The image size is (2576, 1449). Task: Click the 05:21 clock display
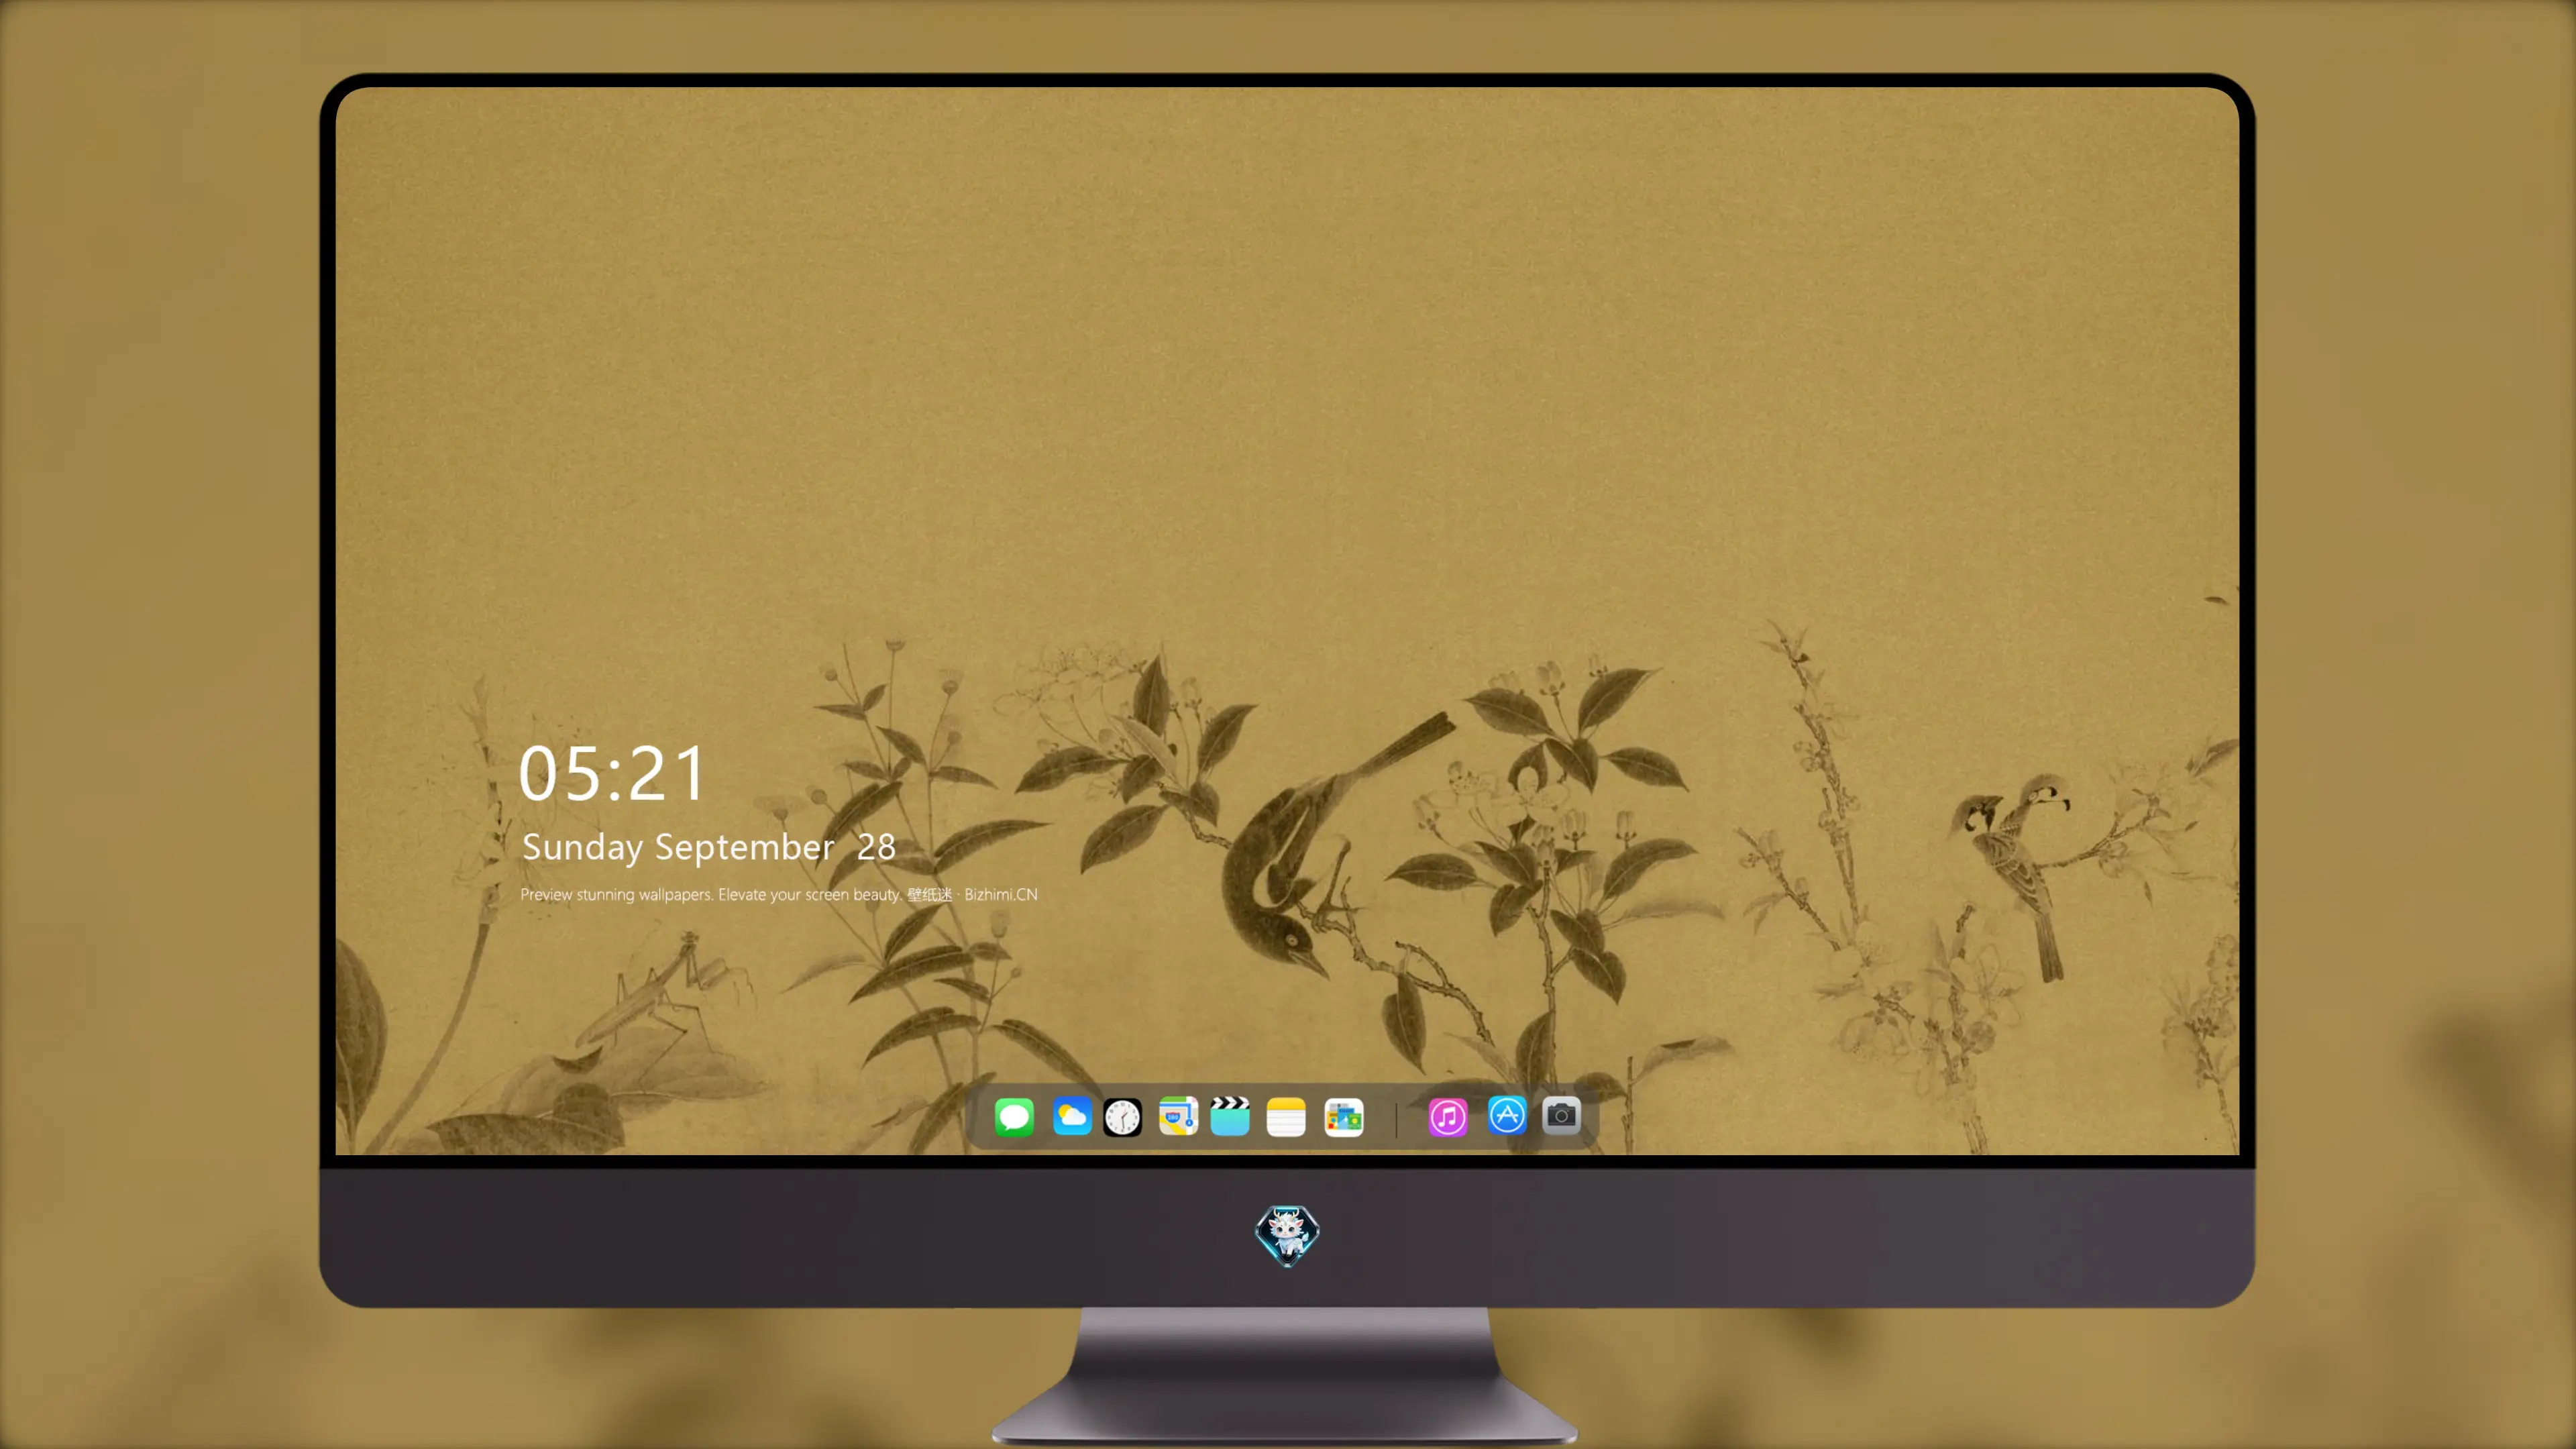[612, 773]
